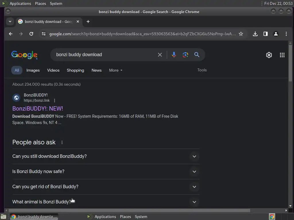Open Places in the bottom panel

click(125, 217)
